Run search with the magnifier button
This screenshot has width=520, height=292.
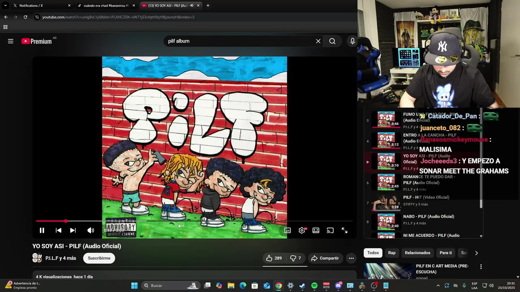pos(332,41)
